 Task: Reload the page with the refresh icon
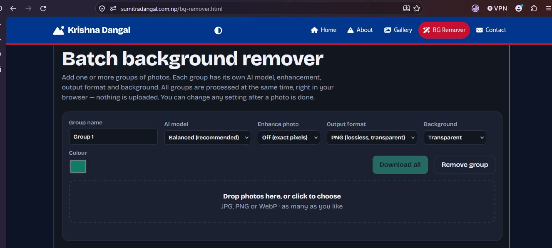[x=43, y=8]
